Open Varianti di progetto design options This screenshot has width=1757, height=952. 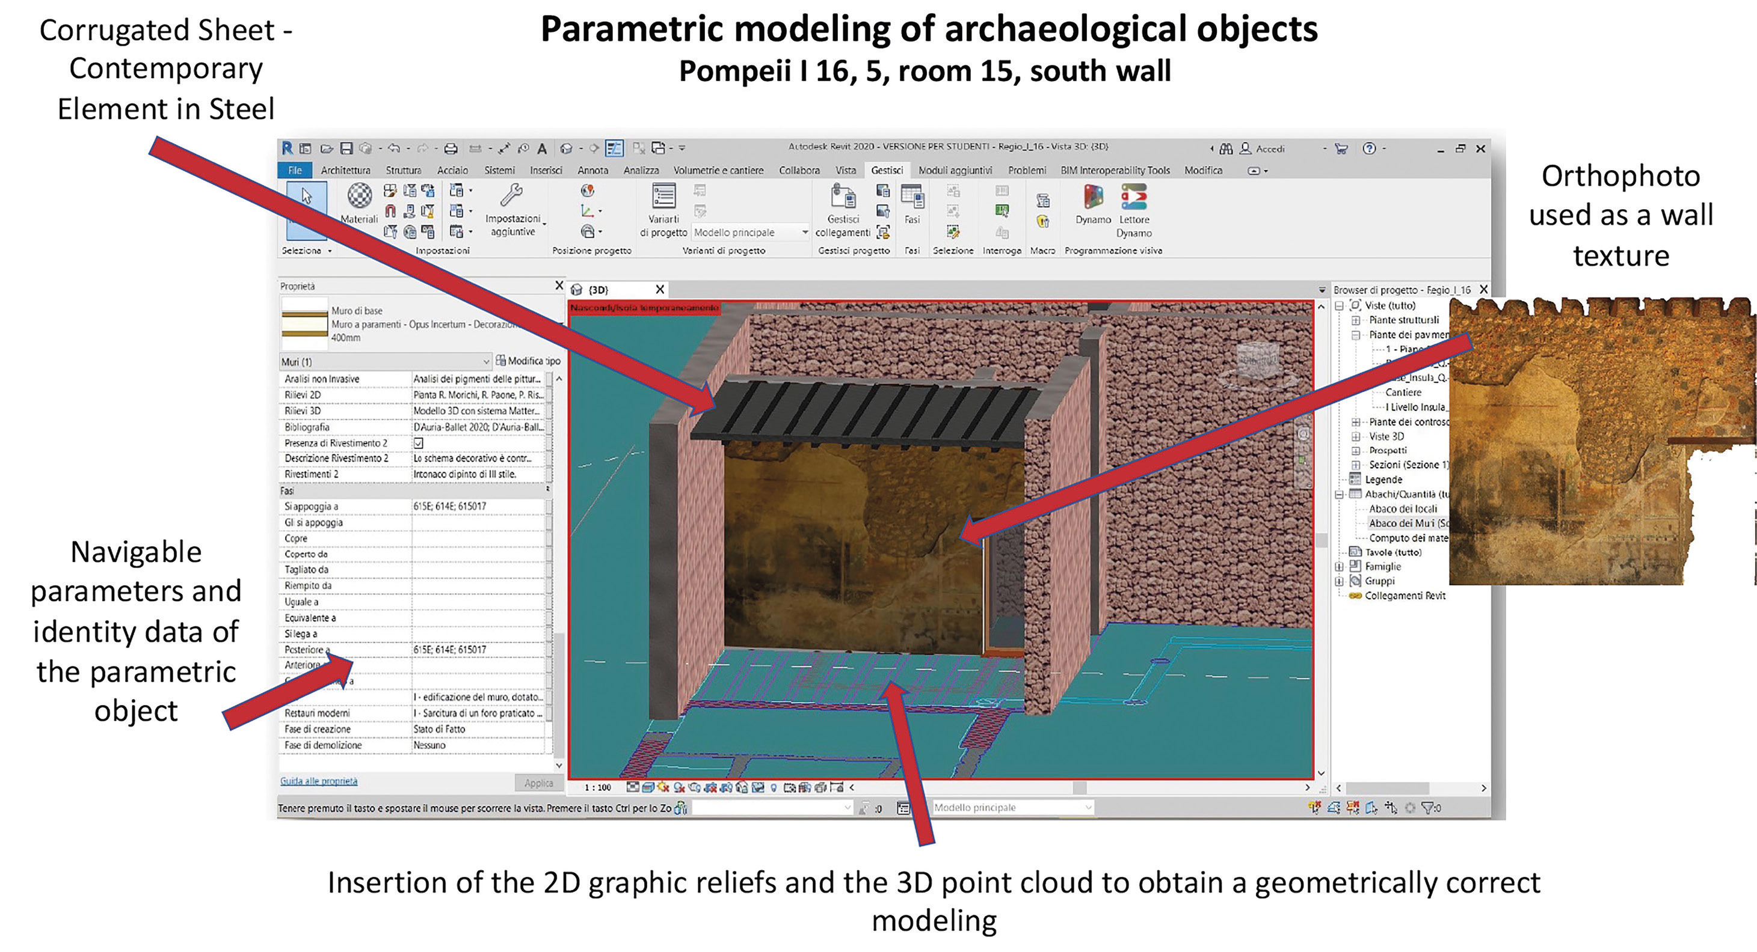pos(663,210)
